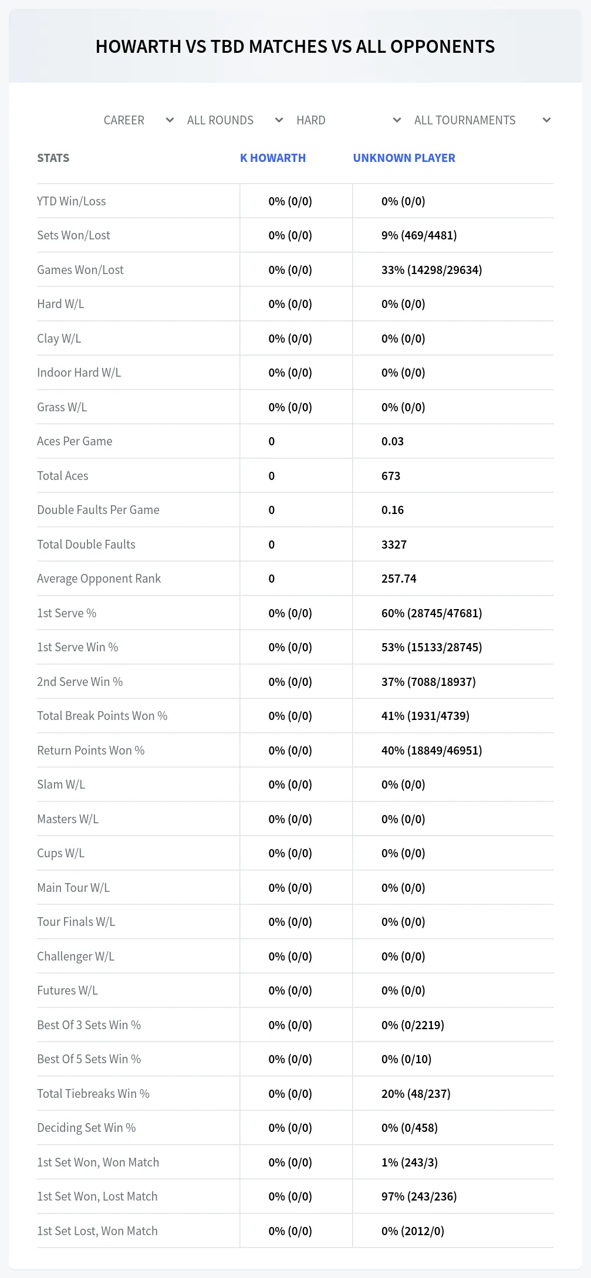Viewport: 591px width, 1278px height.
Task: Click the chevron beside HARD
Action: (397, 120)
